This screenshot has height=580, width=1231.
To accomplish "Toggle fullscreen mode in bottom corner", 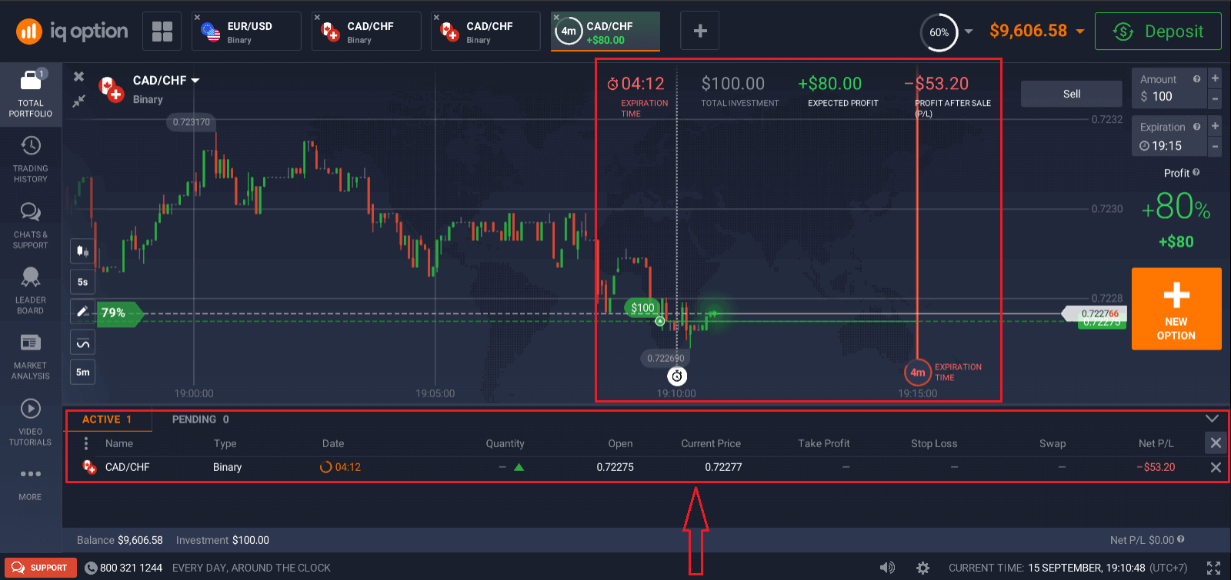I will point(1213,568).
